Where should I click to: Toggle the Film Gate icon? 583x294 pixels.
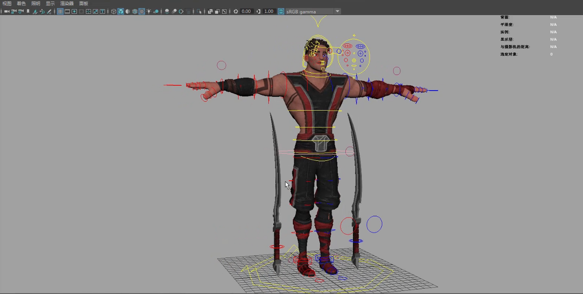click(x=67, y=11)
